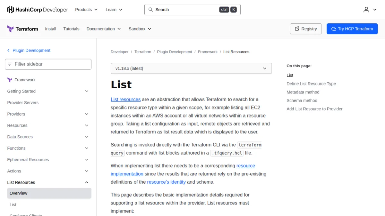Open the Tutorials page

pos(71,29)
